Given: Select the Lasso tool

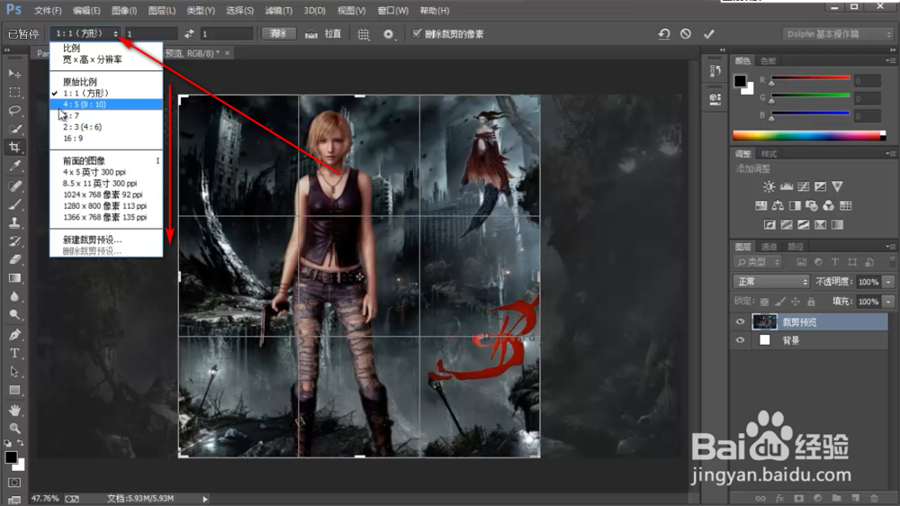Looking at the screenshot, I should 14,110.
